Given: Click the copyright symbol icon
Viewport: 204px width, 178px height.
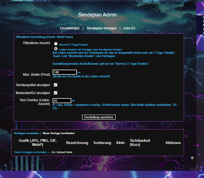Looking at the screenshot, I should 192,158.
